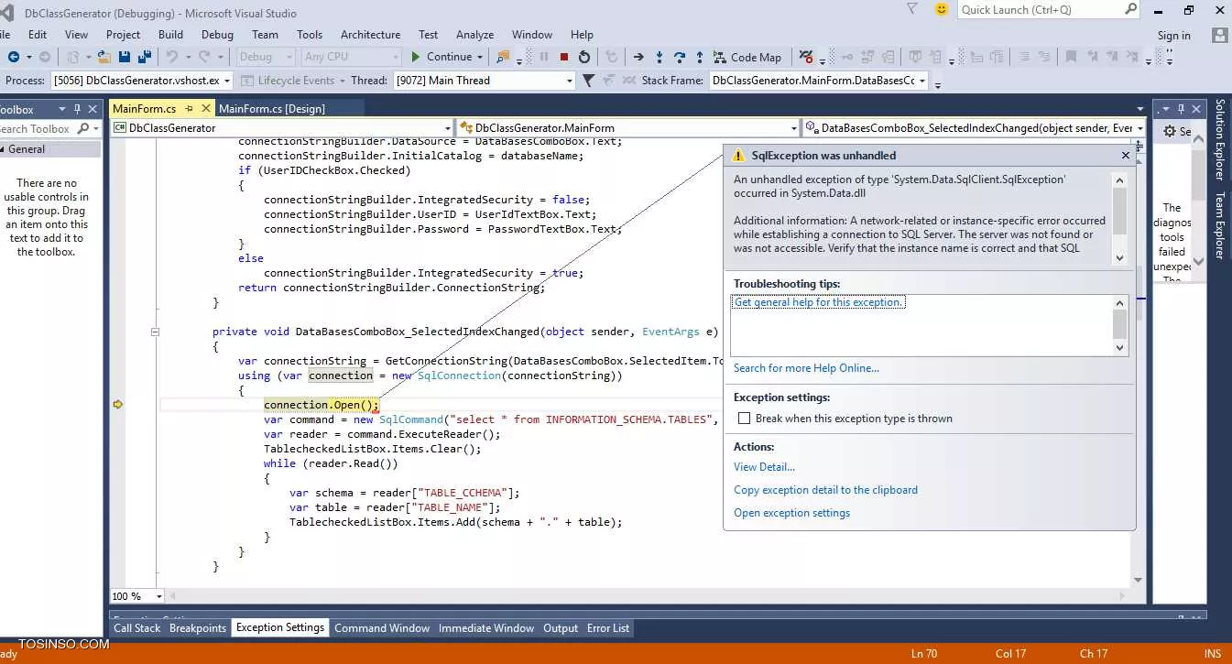This screenshot has height=664, width=1232.
Task: Click the pin icon on Toolbox panel
Action: click(77, 109)
